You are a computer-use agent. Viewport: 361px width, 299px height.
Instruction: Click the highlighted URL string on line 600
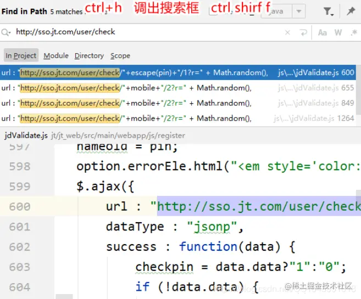[259, 206]
